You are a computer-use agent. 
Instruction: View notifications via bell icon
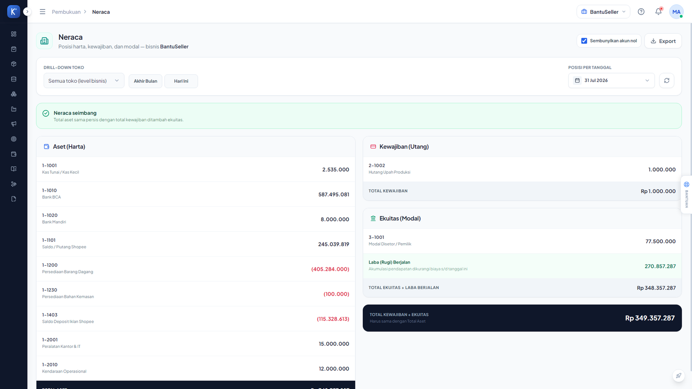(658, 12)
